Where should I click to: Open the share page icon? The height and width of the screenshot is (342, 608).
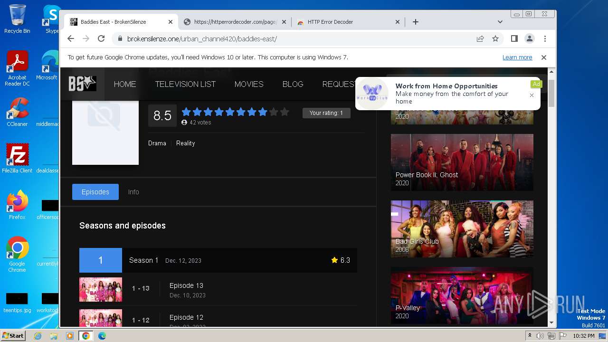point(480,38)
